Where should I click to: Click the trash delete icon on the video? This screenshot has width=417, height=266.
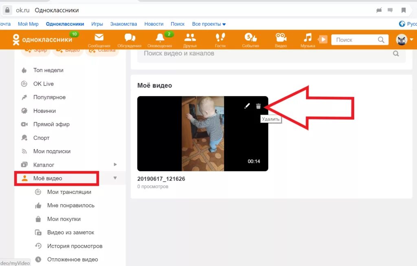258,106
